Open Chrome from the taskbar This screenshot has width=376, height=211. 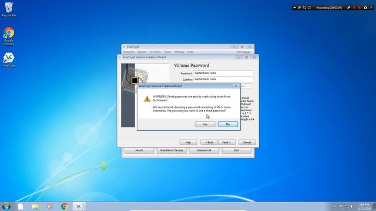64,206
